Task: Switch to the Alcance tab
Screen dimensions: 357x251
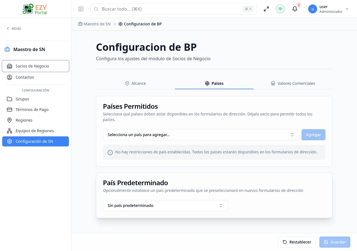Action: tap(136, 83)
